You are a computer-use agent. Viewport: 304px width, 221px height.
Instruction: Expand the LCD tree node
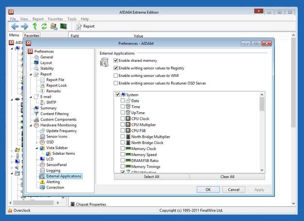point(37,159)
